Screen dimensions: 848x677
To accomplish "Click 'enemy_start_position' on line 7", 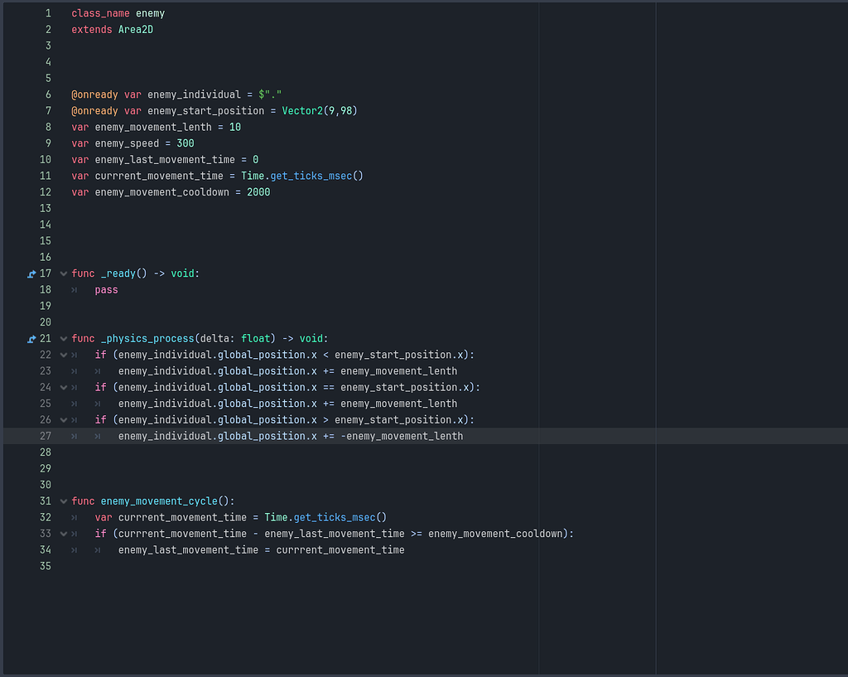I will tap(206, 111).
